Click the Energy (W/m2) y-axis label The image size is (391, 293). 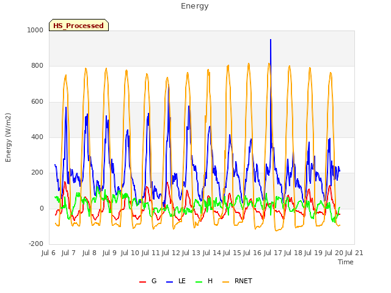8,137
